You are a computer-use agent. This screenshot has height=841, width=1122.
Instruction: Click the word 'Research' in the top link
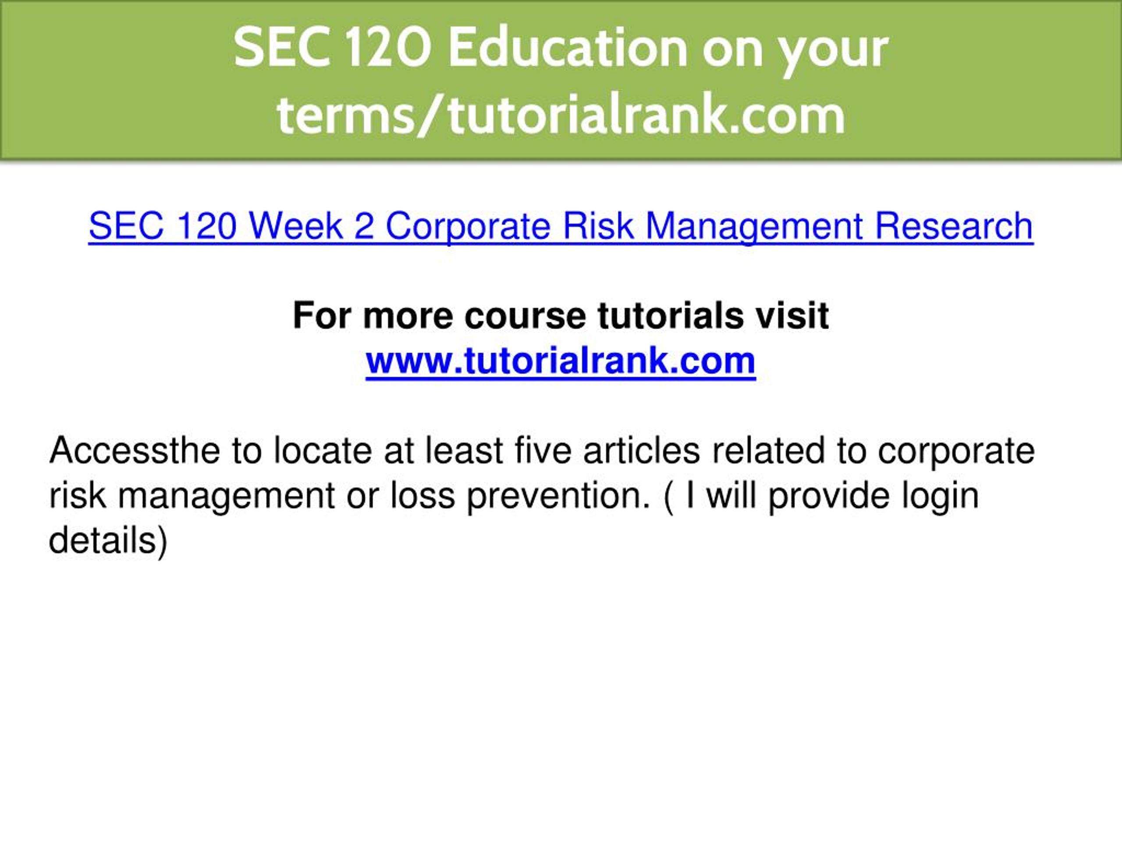pyautogui.click(x=955, y=226)
